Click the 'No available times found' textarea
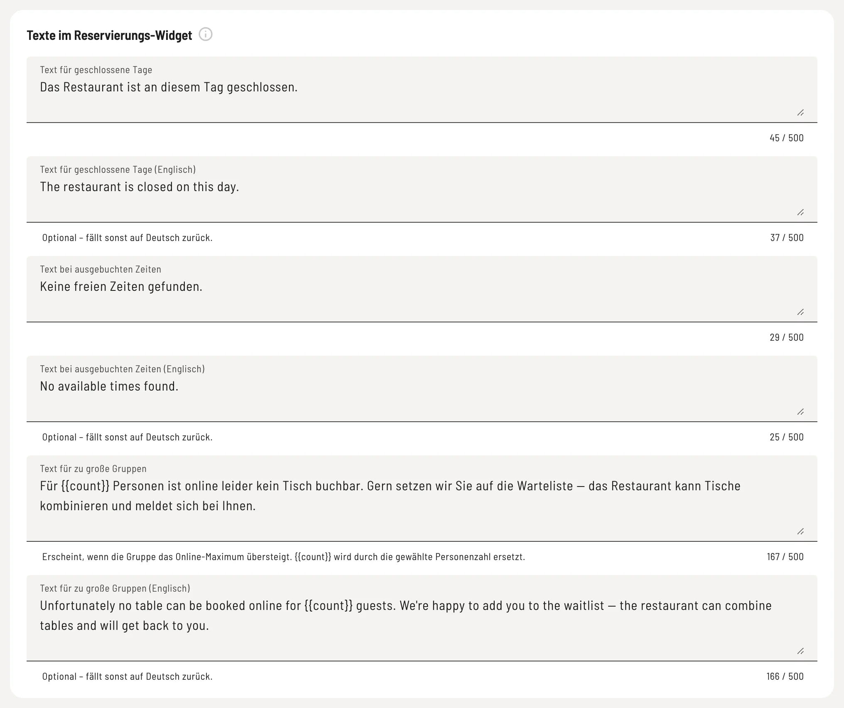Screen dimensions: 844x708 [x=422, y=389]
